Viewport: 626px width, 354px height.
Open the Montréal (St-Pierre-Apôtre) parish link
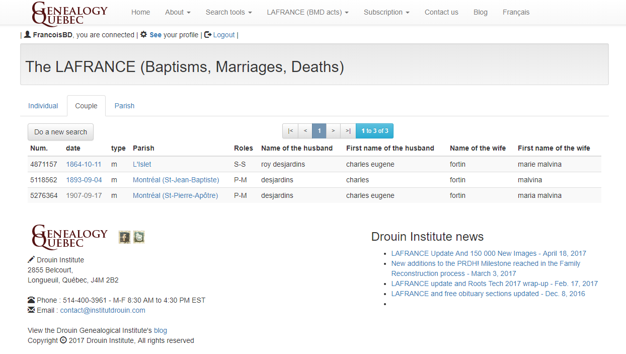point(176,195)
